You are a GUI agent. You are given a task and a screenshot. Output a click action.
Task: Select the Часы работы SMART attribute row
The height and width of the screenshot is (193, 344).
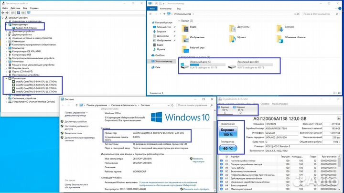click(279, 168)
